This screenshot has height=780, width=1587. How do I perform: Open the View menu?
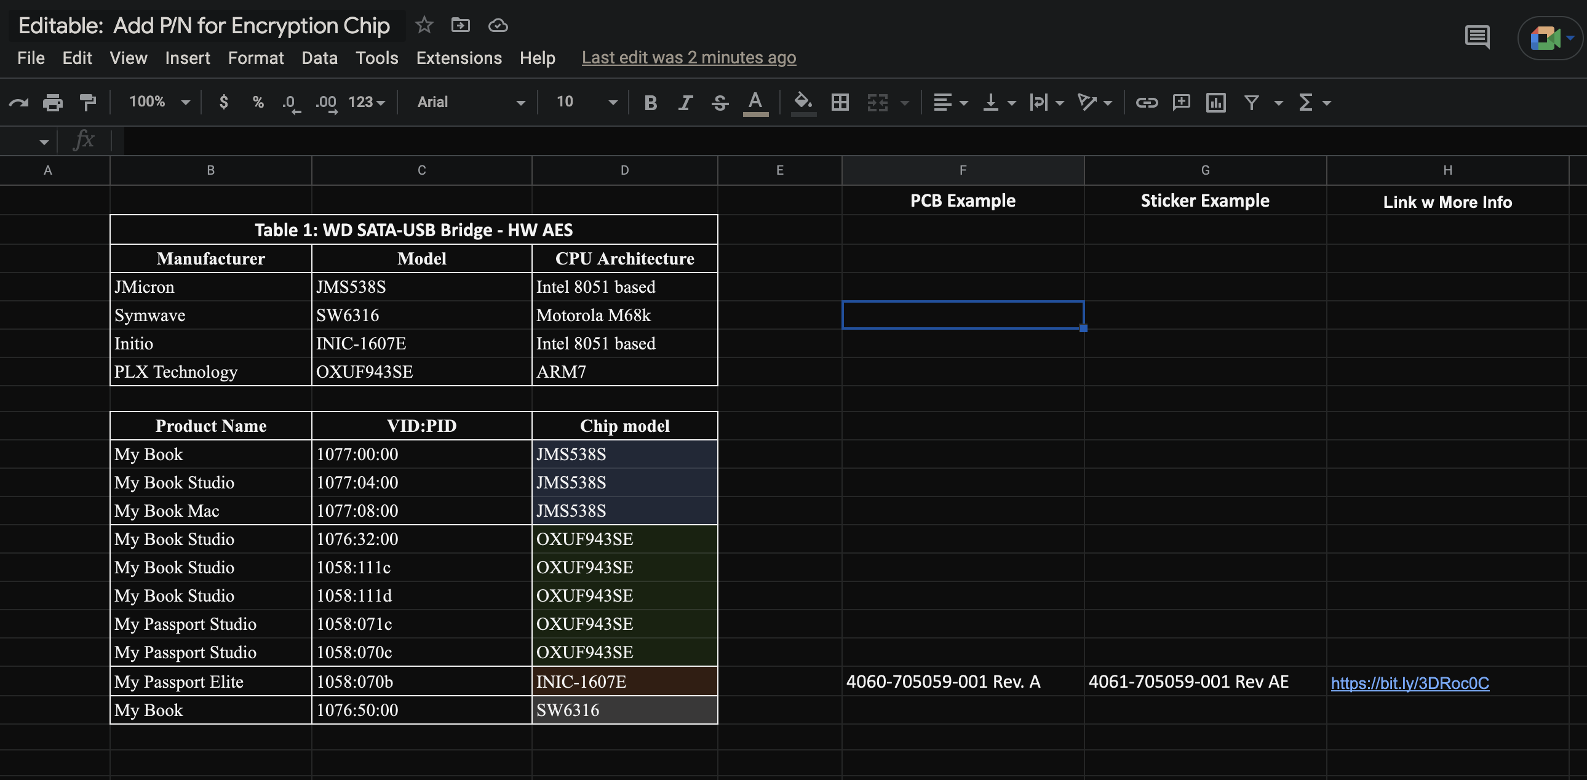point(128,58)
